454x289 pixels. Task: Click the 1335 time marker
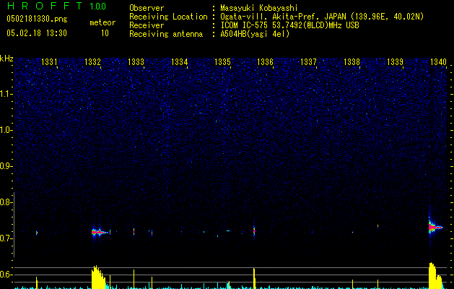click(x=222, y=62)
